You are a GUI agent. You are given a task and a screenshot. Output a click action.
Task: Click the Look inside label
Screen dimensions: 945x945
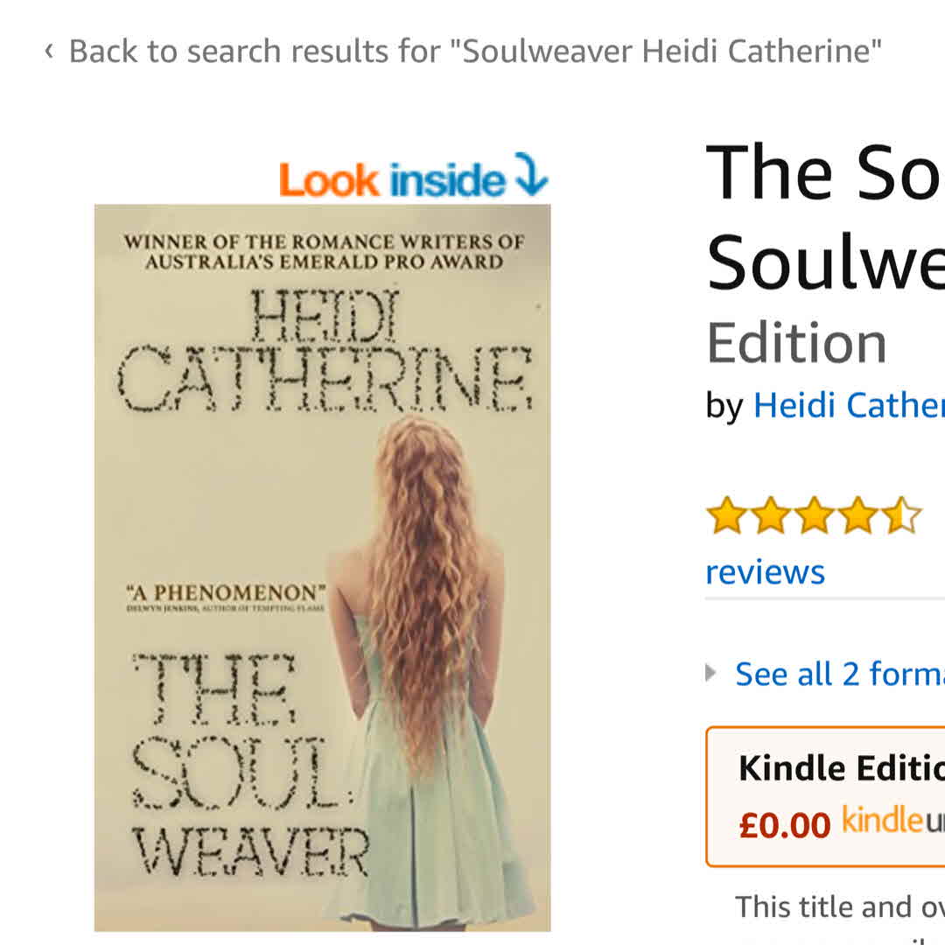click(391, 179)
